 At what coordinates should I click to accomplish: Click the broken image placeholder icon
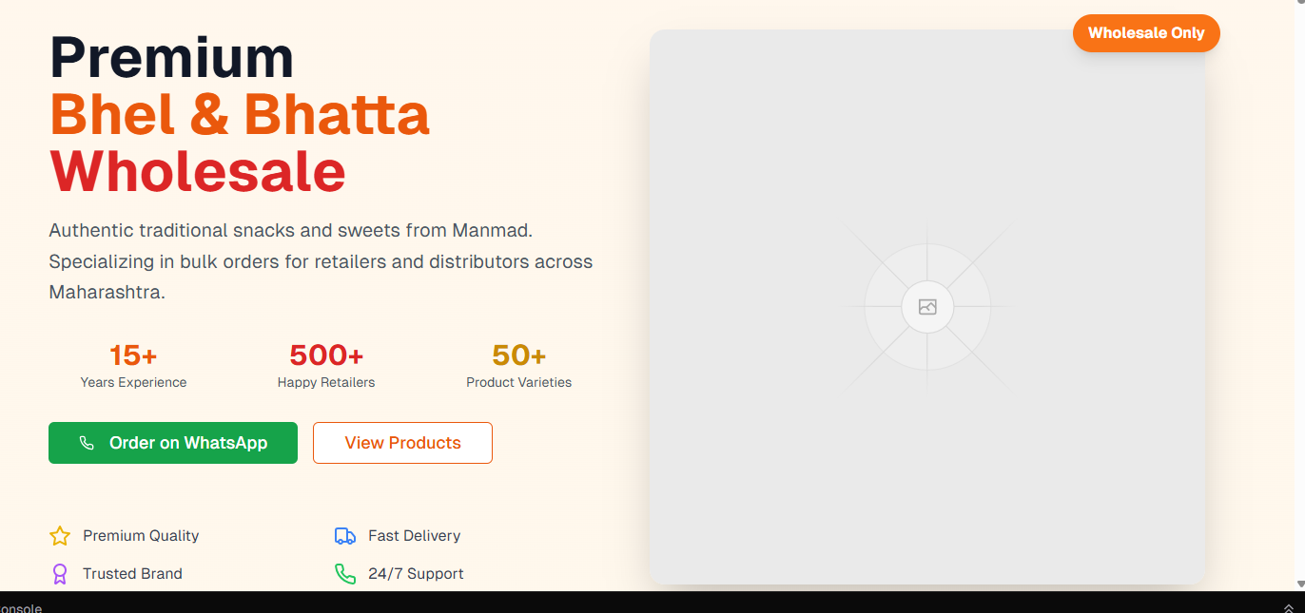pyautogui.click(x=927, y=307)
